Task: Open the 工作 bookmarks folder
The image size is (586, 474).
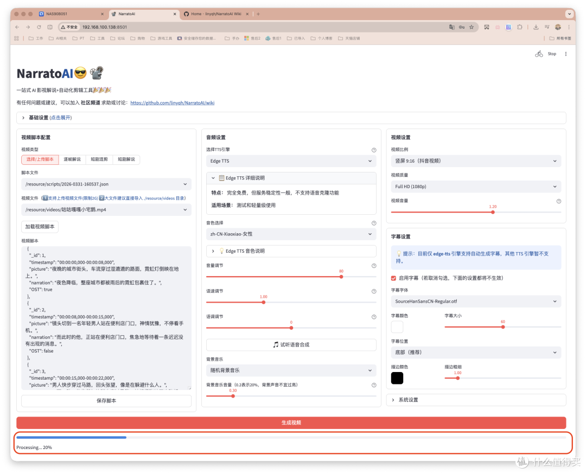Action: (36, 38)
